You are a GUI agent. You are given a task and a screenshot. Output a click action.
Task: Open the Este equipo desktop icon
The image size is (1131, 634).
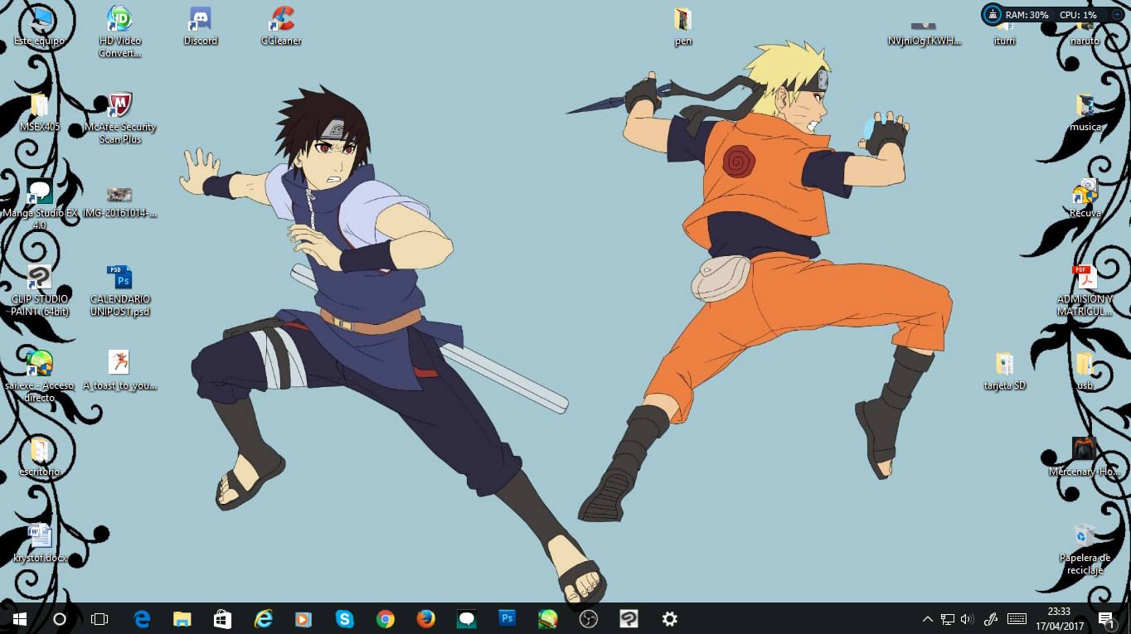39,25
